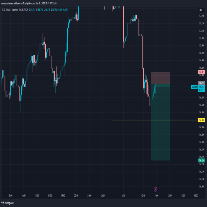
Task: Click the yellow 156.498 price label
Action: point(201,120)
